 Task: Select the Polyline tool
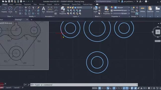4,9
